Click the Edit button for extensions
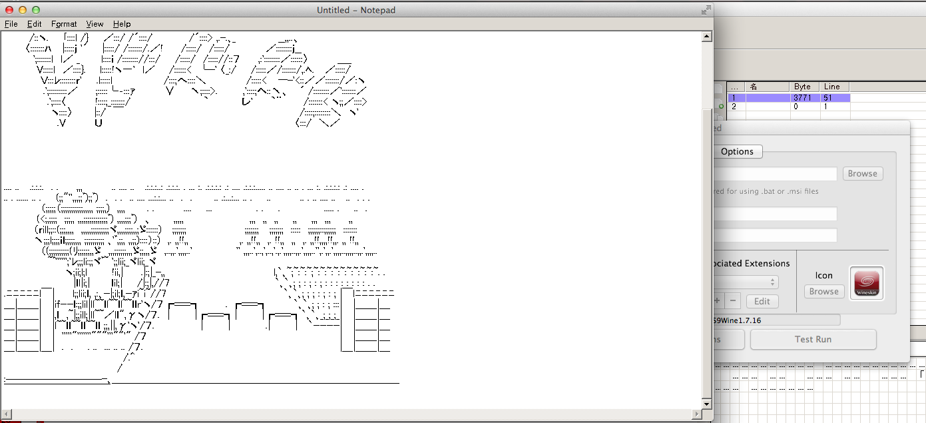 click(x=762, y=301)
